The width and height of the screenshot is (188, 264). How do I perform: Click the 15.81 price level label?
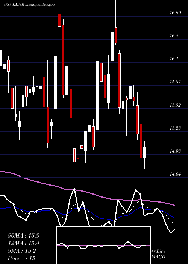click(175, 82)
